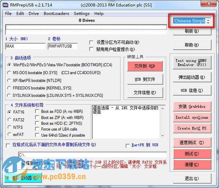219x188 pixels.
Task: Click the 帮助(H) help button
Action: click(x=192, y=45)
